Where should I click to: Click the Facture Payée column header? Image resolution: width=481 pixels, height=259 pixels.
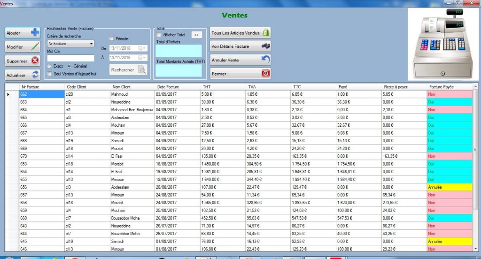[x=442, y=87]
